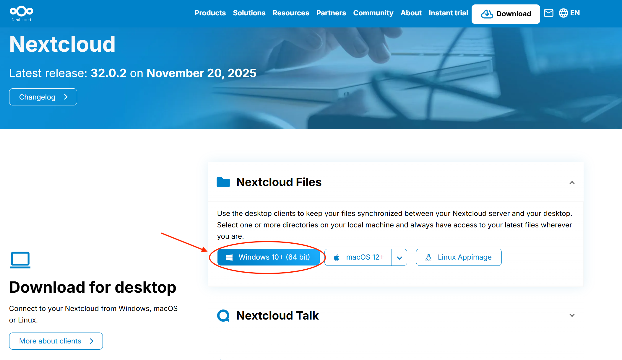
Task: Open the Community page
Action: click(373, 13)
